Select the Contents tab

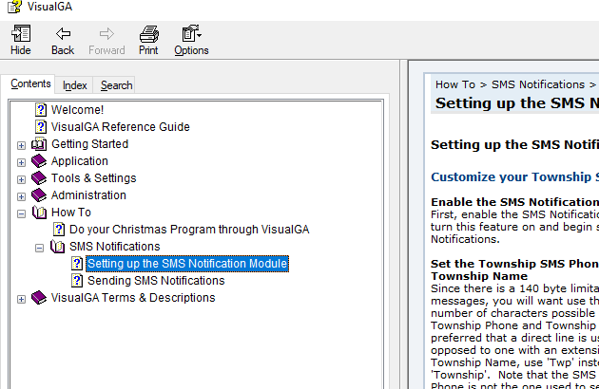point(31,84)
